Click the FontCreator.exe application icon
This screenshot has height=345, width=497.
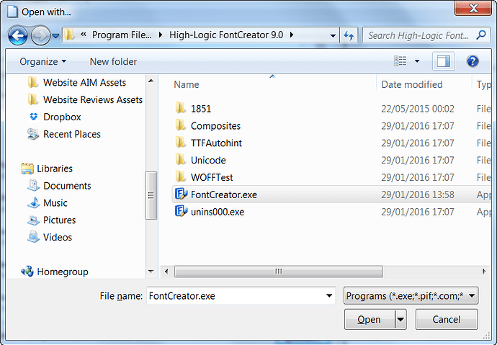[182, 194]
